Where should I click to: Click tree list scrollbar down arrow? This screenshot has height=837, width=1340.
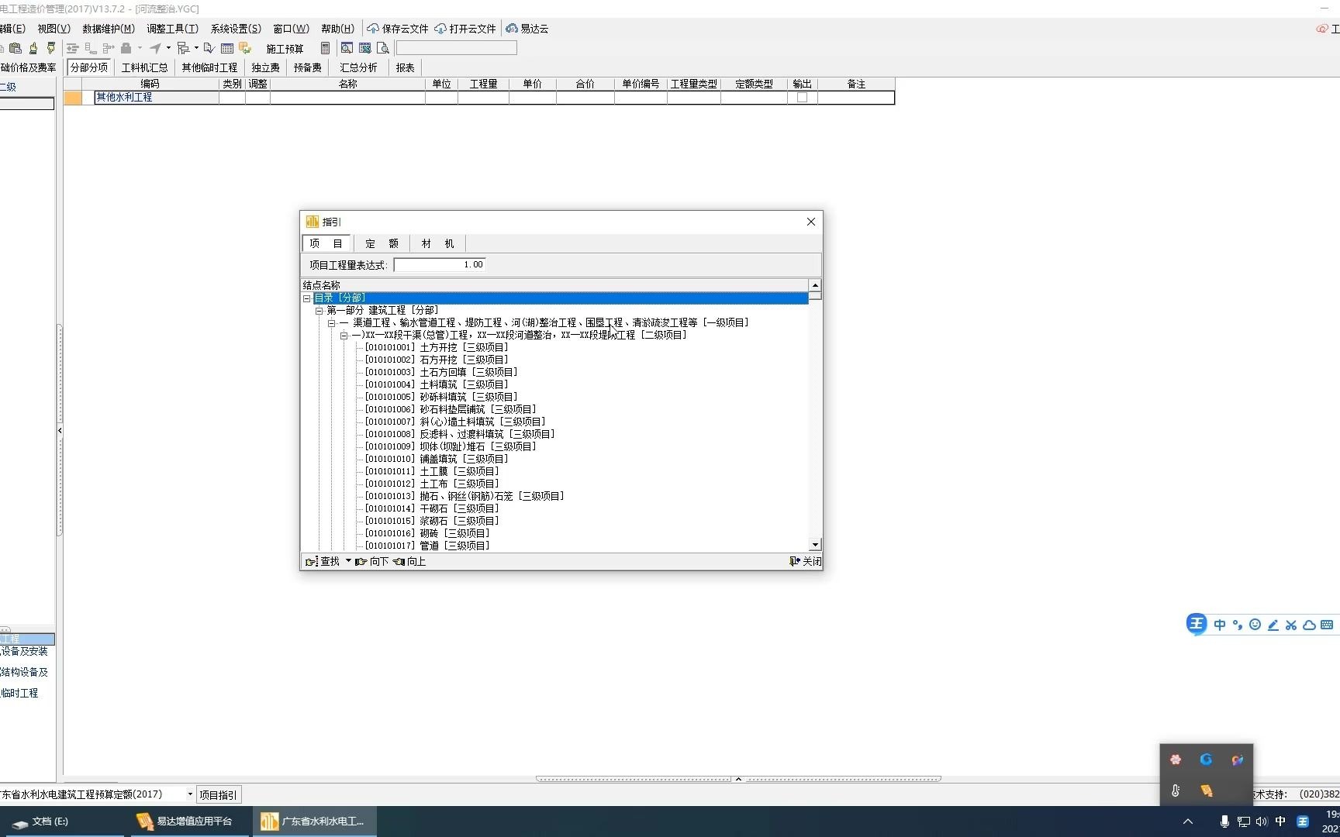click(814, 545)
